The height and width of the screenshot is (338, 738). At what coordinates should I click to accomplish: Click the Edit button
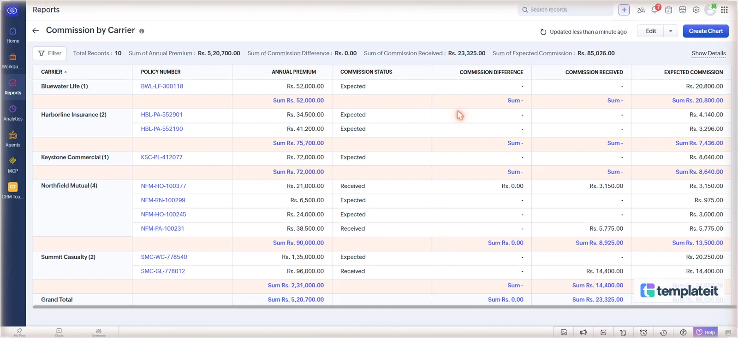651,31
